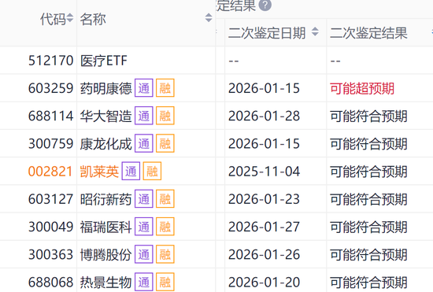Click date 2026-01-23 in 昭衍新药 row
Screen dimensions: 433x292
(264, 199)
